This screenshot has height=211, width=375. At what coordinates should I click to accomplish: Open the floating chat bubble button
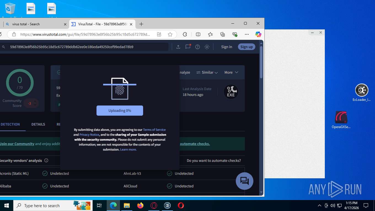coord(245,181)
